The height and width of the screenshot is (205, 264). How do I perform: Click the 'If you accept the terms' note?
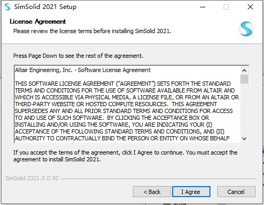point(125,156)
